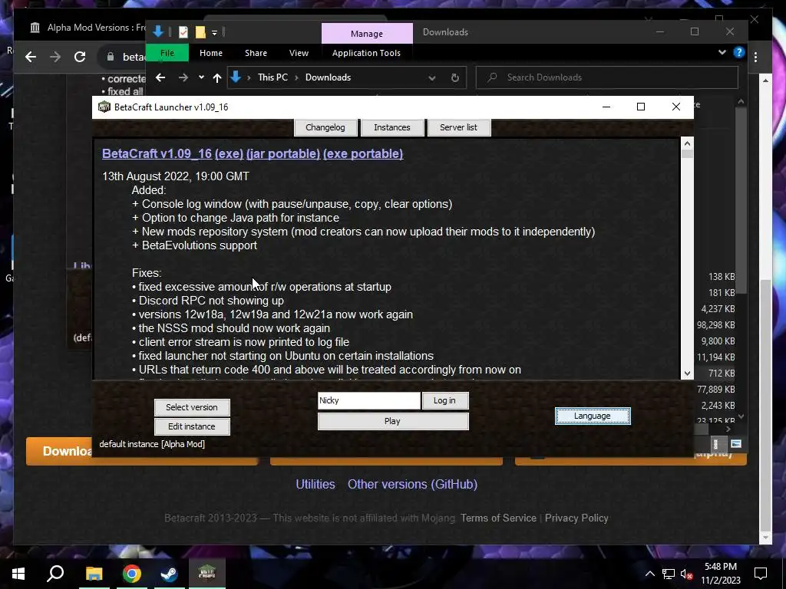Open Google Chrome from the taskbar
The height and width of the screenshot is (589, 786).
[x=132, y=574]
